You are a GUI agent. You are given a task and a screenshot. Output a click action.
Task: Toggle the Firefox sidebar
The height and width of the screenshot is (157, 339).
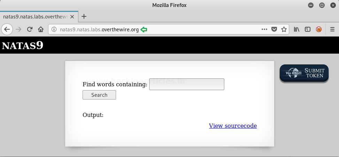pos(307,29)
